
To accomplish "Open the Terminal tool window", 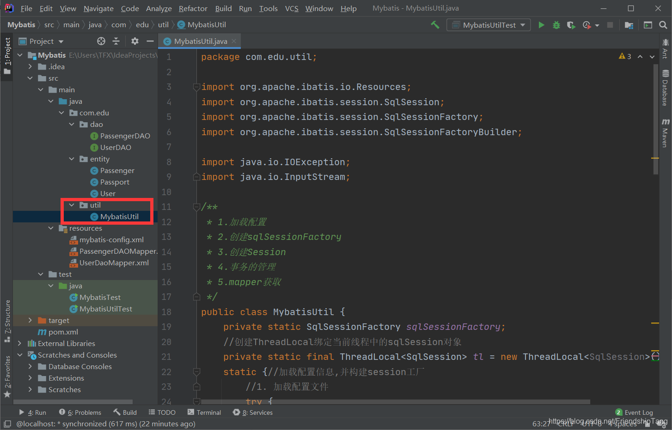I will pyautogui.click(x=204, y=412).
